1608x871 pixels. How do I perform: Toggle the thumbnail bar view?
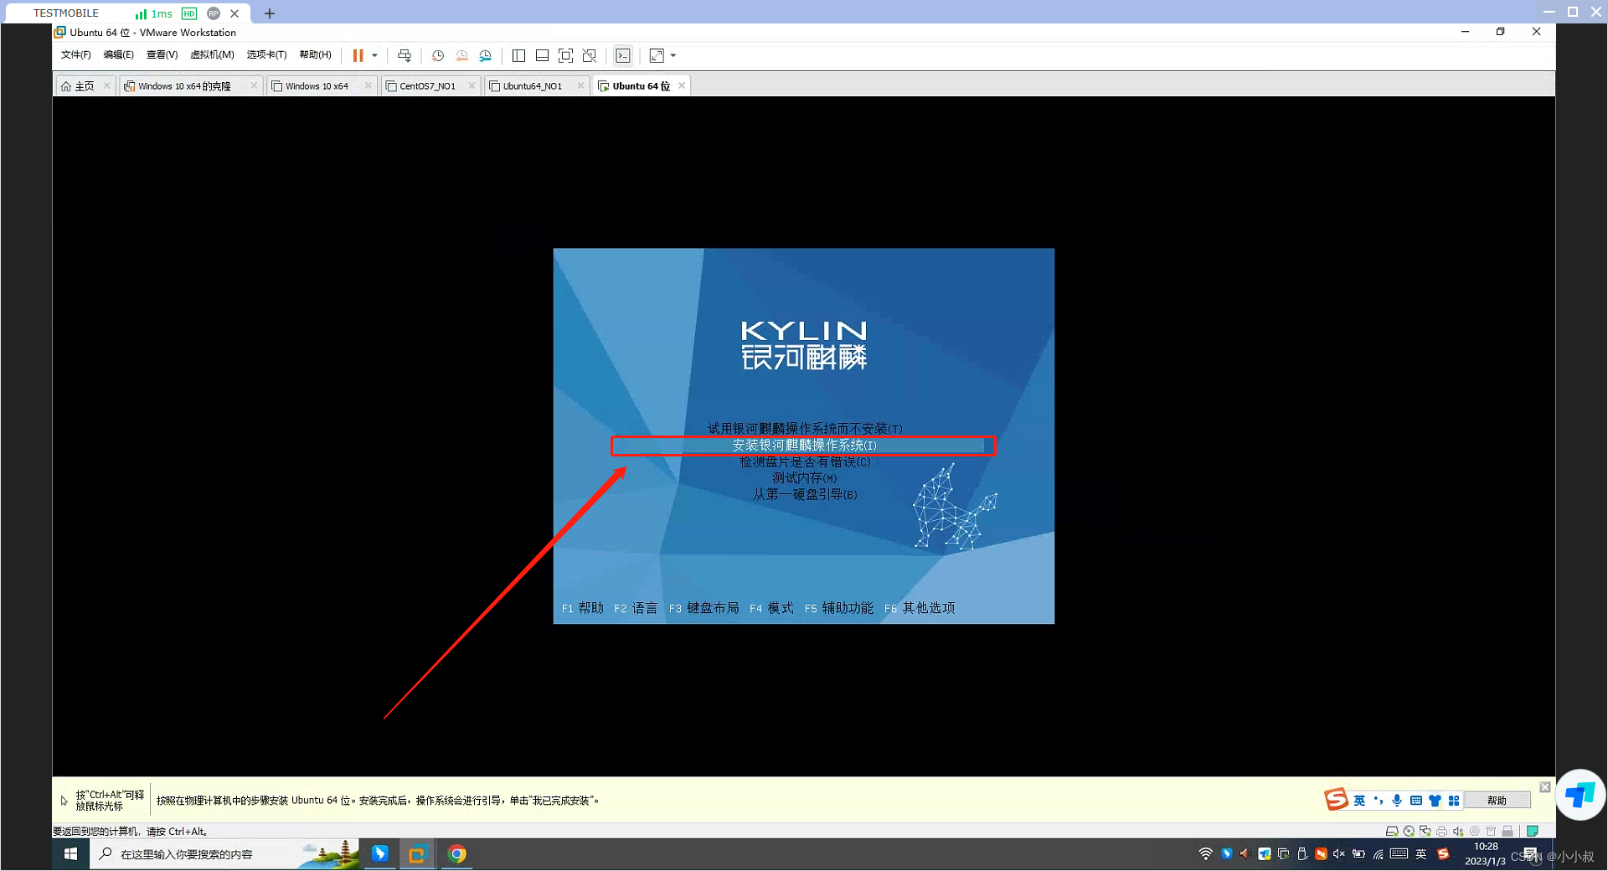coord(542,55)
